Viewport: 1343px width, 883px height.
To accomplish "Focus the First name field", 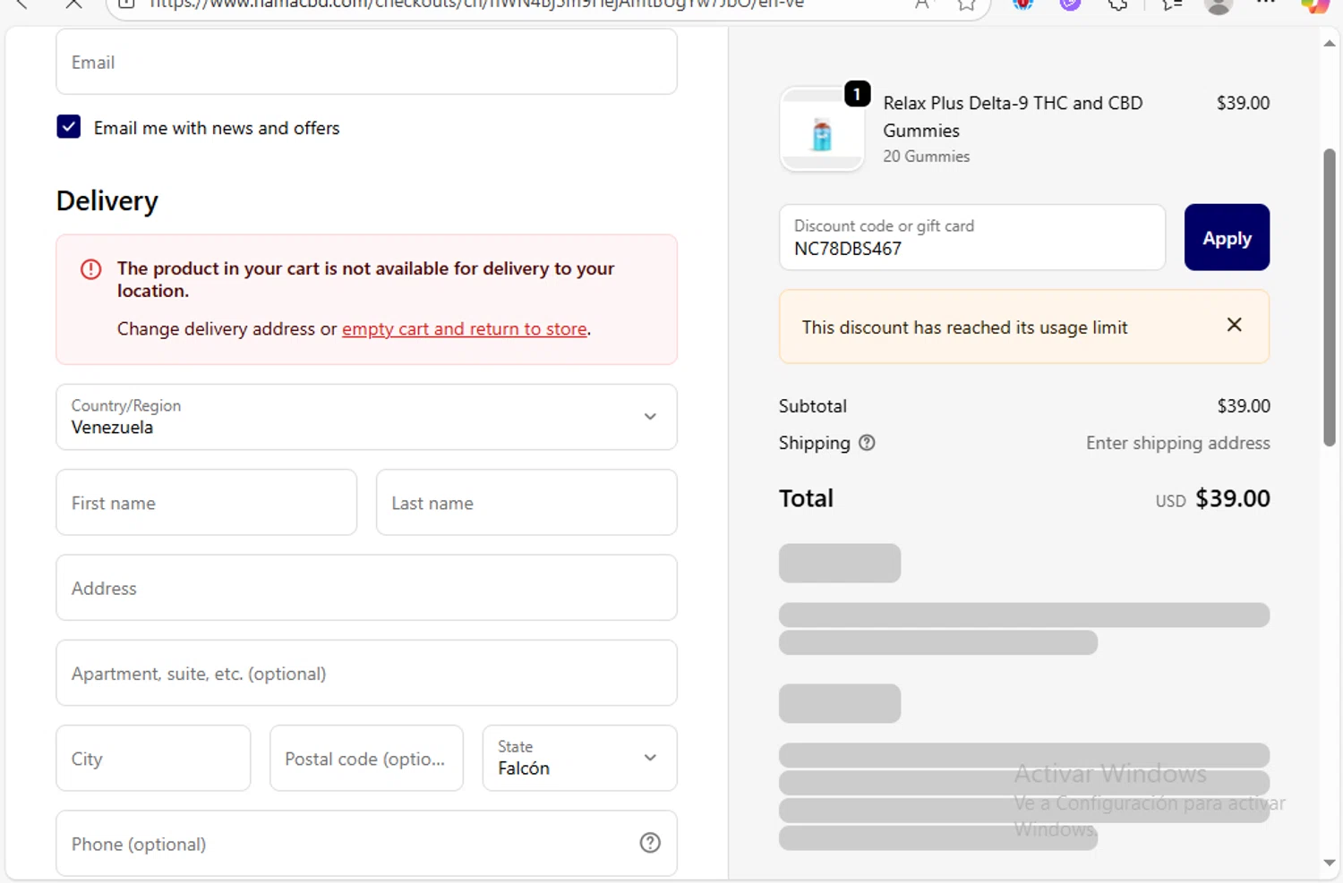I will click(206, 503).
